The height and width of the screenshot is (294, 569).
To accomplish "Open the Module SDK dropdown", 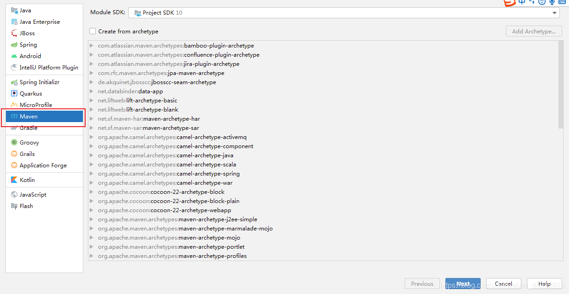I will (344, 13).
